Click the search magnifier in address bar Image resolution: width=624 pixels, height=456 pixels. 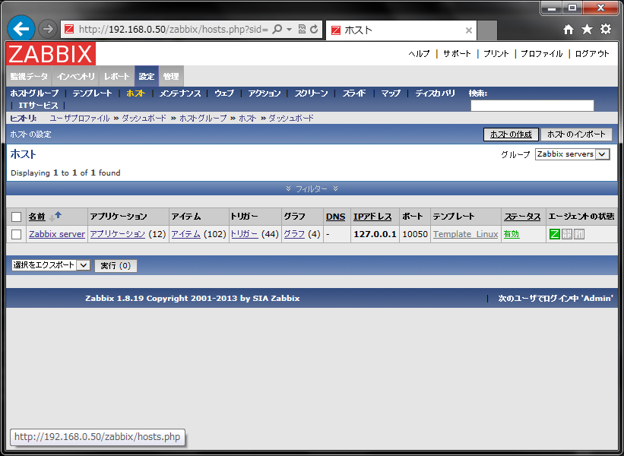tap(277, 30)
